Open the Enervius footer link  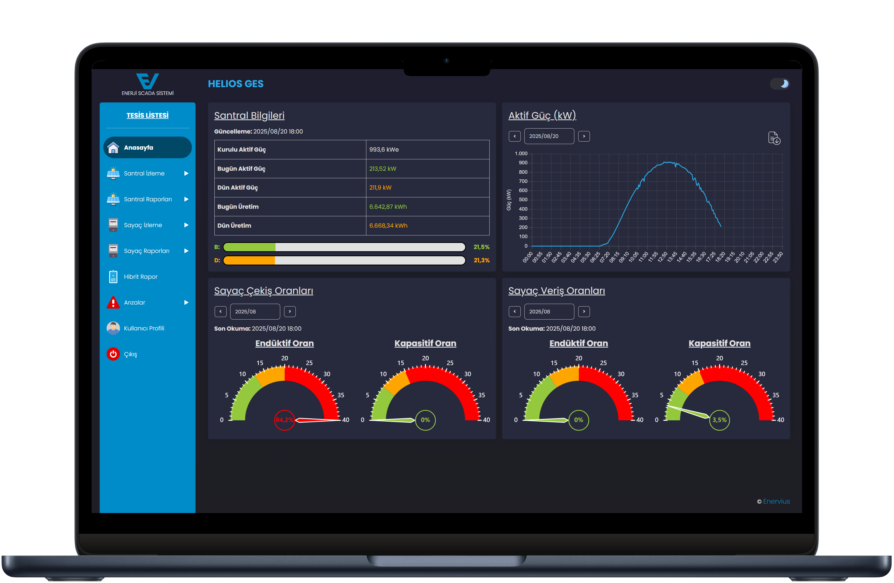[x=776, y=501]
